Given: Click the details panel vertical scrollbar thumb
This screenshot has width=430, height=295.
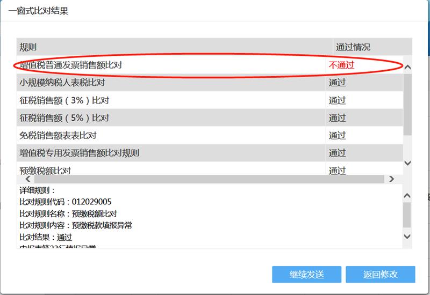Looking at the screenshot, I should [407, 215].
